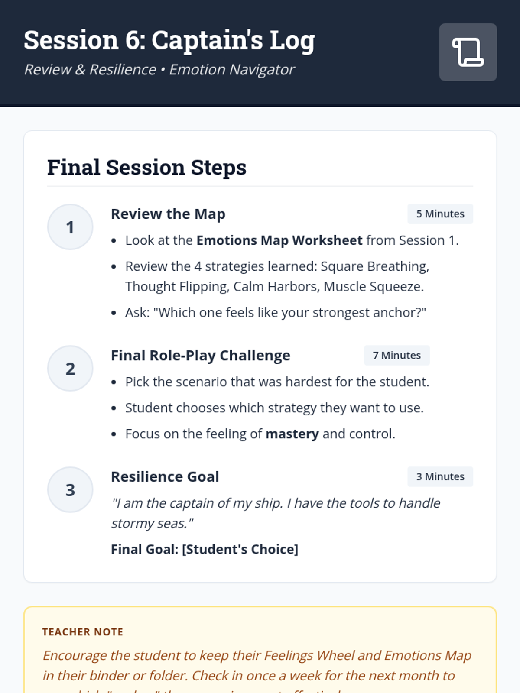Click the 3 Minutes badge
Viewport: 520px width, 693px height.
coord(440,476)
